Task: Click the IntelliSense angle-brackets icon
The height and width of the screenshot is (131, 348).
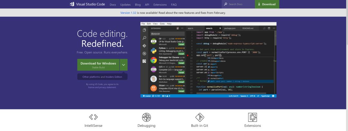Action: pyautogui.click(x=93, y=117)
